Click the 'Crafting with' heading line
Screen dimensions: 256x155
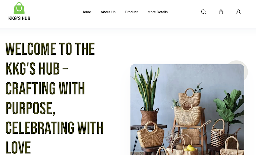[45, 88]
